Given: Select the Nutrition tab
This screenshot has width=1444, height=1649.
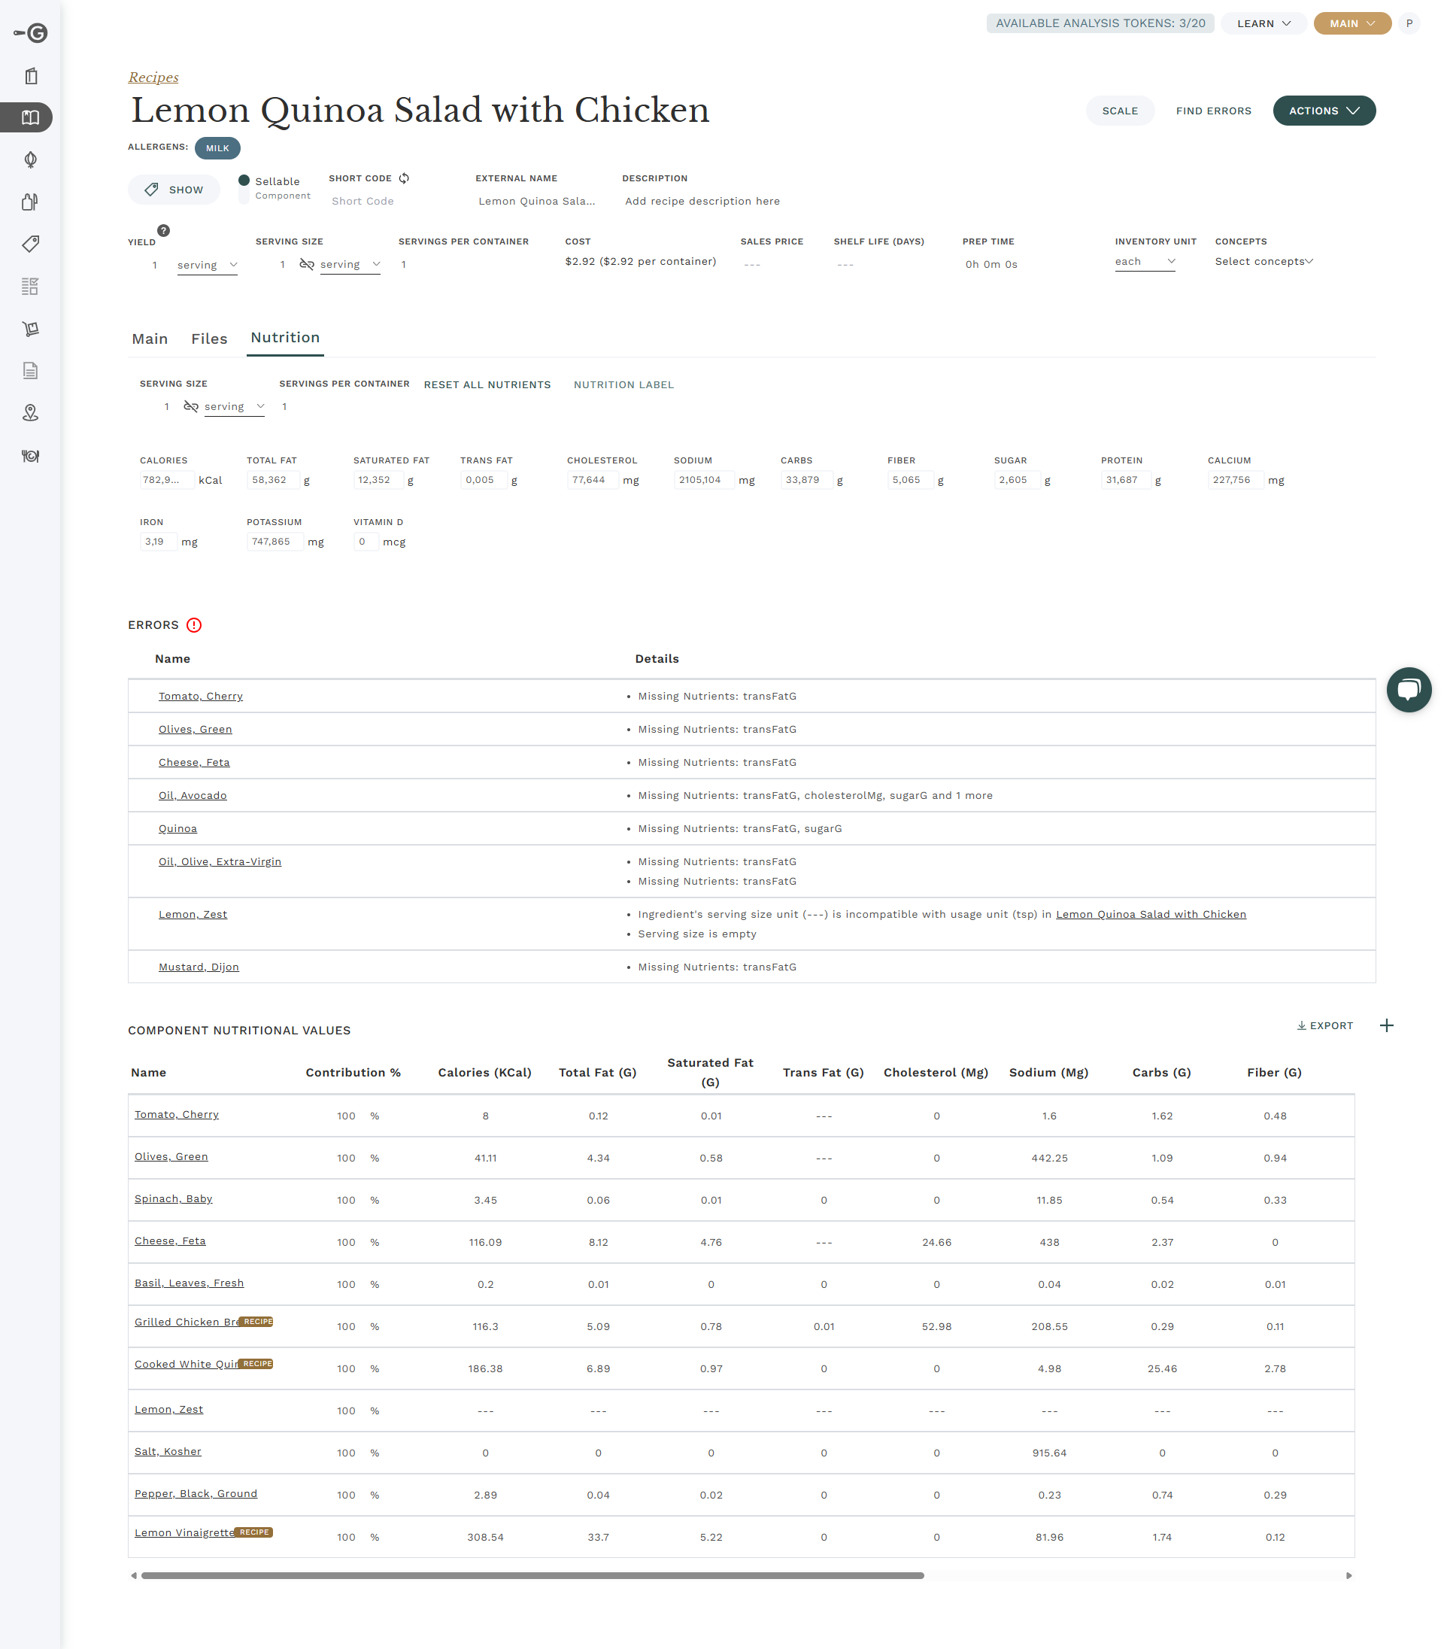Looking at the screenshot, I should (x=285, y=338).
